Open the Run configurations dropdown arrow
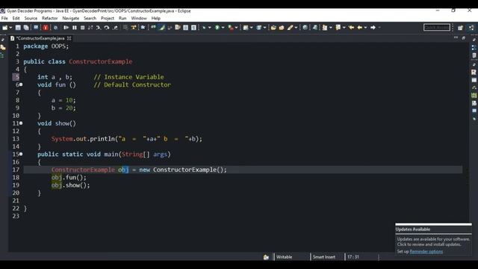478x269 pixels. (223, 28)
